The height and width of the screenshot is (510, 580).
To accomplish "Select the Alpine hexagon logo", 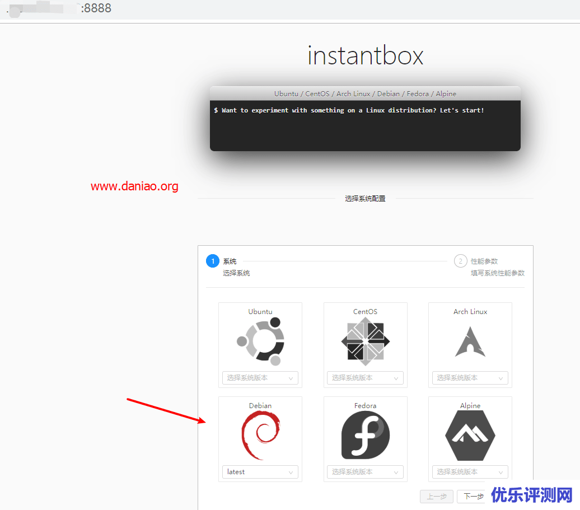I will point(470,436).
